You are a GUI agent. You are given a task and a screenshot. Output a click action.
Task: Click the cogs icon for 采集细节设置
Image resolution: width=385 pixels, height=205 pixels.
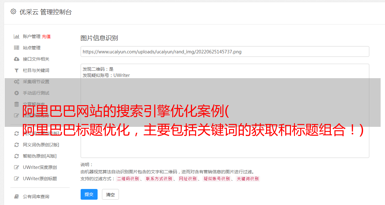tap(17, 82)
